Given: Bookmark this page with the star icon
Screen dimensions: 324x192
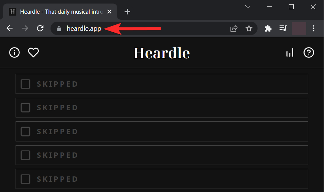Looking at the screenshot, I should click(249, 29).
